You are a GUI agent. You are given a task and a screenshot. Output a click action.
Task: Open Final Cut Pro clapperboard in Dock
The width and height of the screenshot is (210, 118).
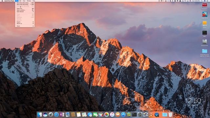click(101, 115)
